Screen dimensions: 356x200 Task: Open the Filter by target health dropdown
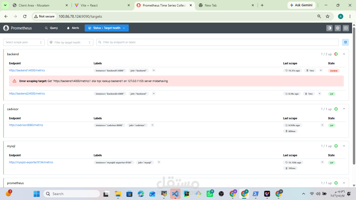coord(70,42)
